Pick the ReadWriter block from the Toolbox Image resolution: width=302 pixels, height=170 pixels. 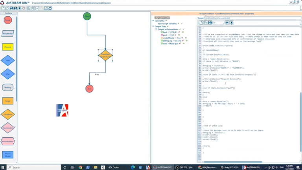[8, 33]
